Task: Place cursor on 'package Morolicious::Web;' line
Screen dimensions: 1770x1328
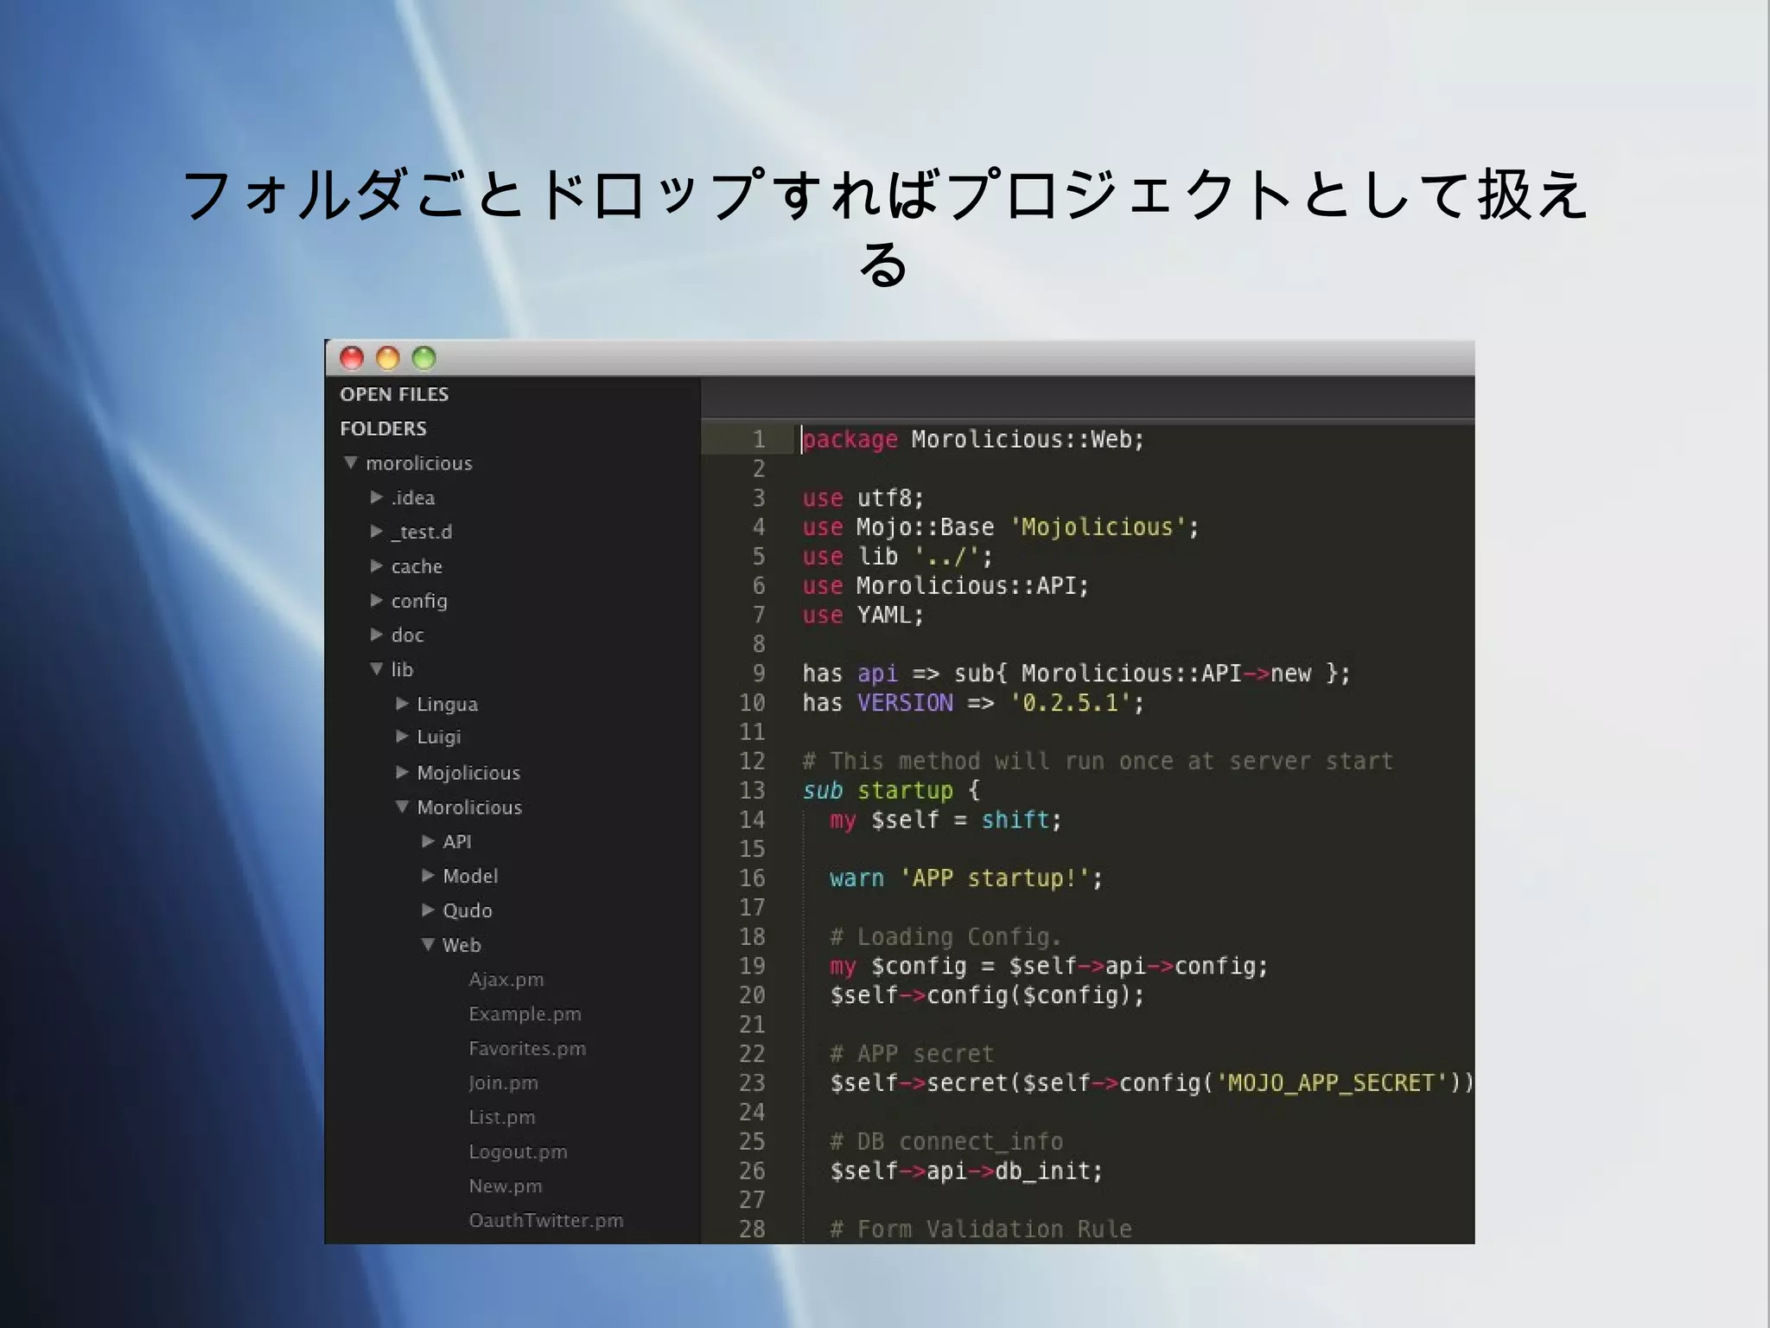Action: [x=973, y=440]
